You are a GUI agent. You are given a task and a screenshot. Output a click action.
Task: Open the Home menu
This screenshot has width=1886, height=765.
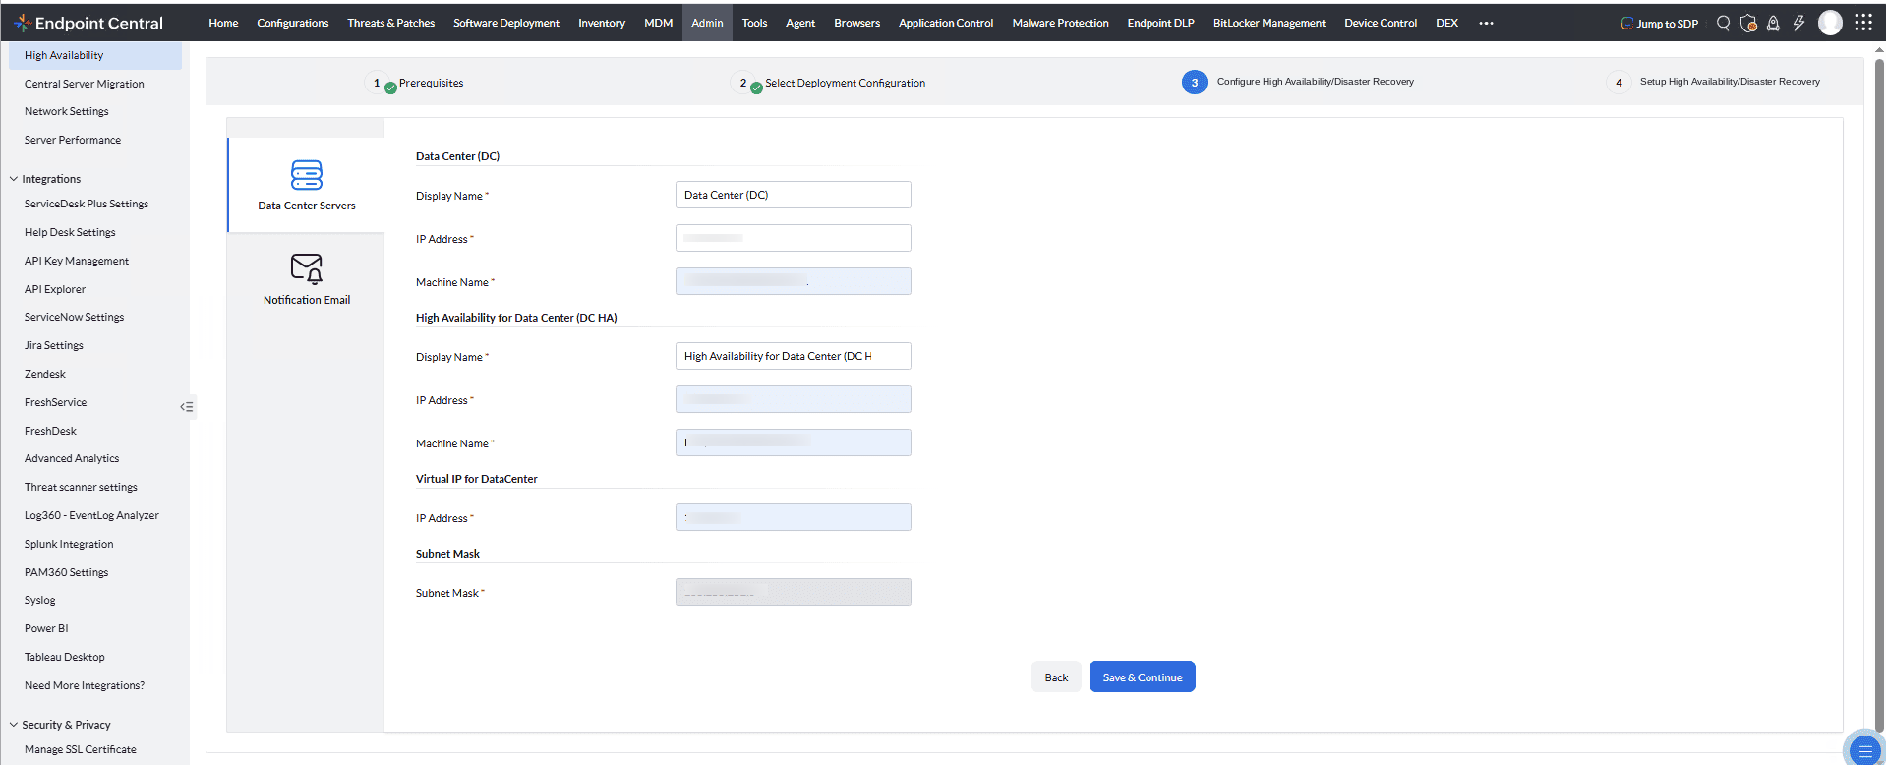point(223,23)
